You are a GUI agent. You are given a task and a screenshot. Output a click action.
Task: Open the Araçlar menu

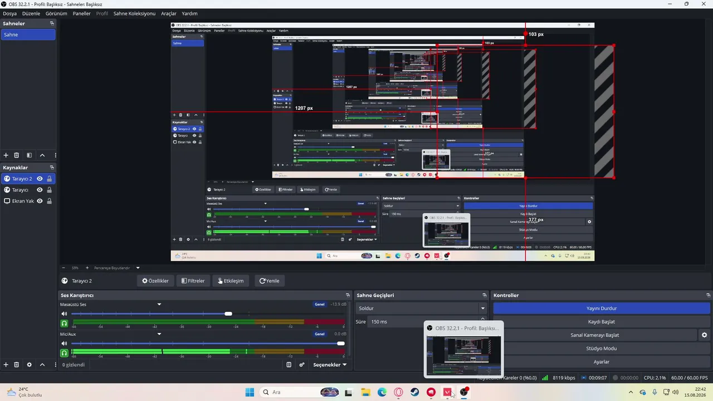(169, 13)
